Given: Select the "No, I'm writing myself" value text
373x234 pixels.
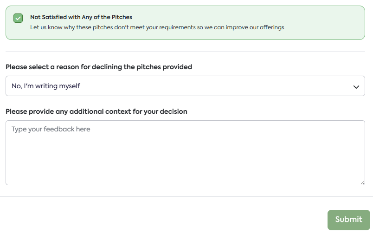Looking at the screenshot, I should pyautogui.click(x=46, y=86).
